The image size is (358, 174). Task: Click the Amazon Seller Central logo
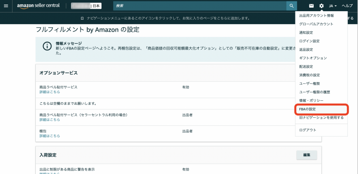[x=38, y=6]
